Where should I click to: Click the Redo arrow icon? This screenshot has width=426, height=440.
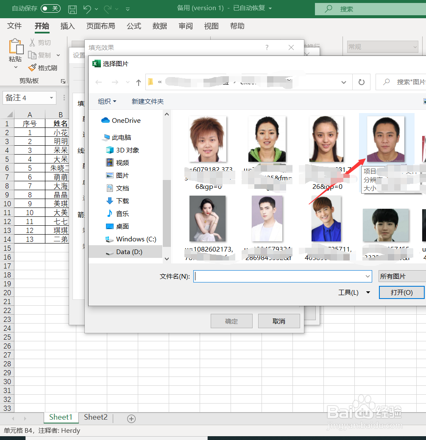tap(108, 9)
